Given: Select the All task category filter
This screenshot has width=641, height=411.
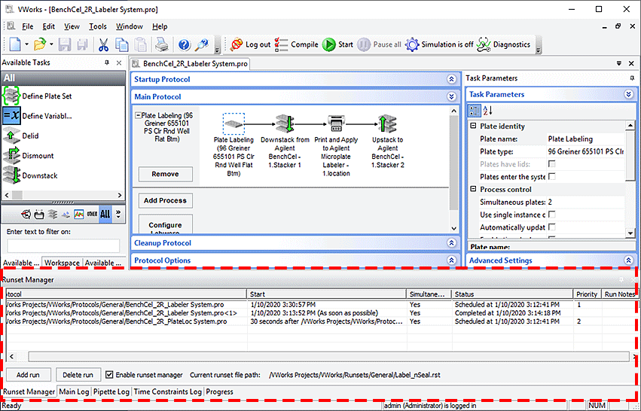Looking at the screenshot, I should click(105, 214).
